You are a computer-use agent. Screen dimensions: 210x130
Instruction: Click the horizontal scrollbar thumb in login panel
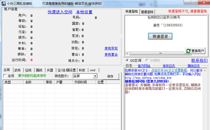coord(160,53)
